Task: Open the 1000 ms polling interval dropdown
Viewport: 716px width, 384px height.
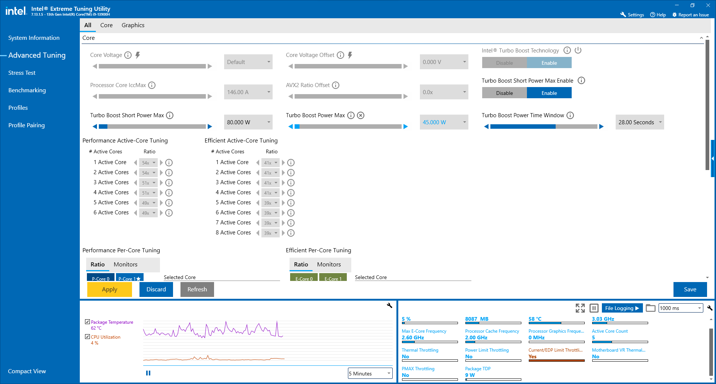Action: (x=681, y=308)
